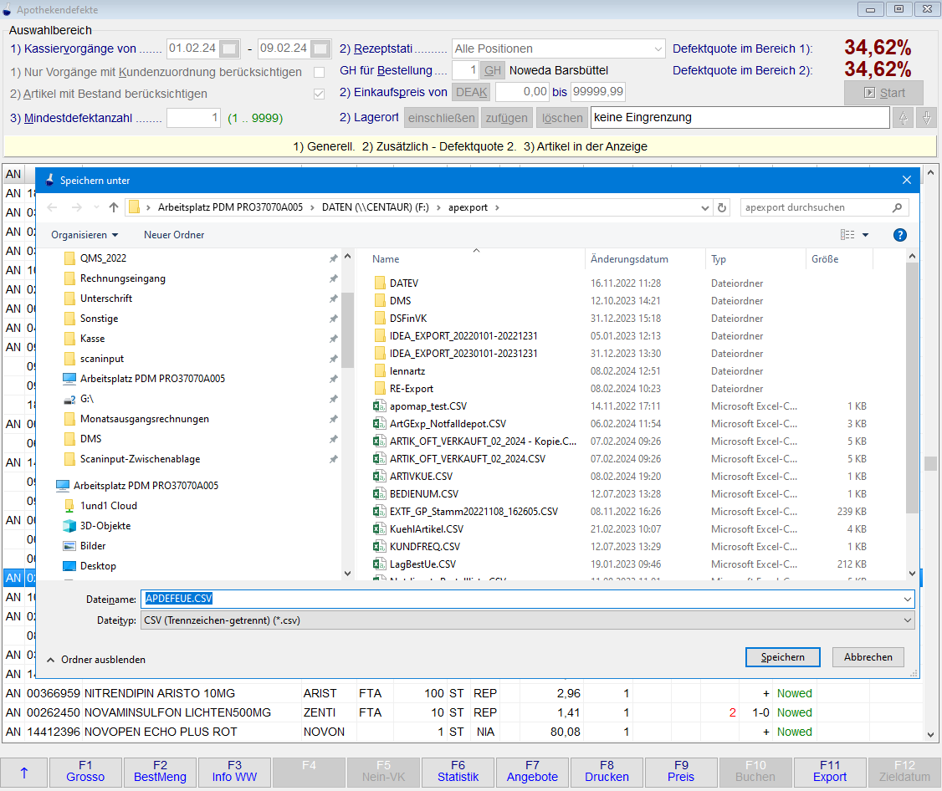Click the Dateiname input field

527,599
